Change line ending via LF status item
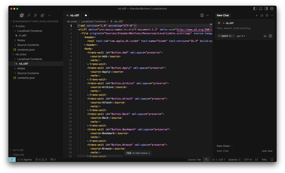The width and height of the screenshot is (285, 173). pos(256,160)
